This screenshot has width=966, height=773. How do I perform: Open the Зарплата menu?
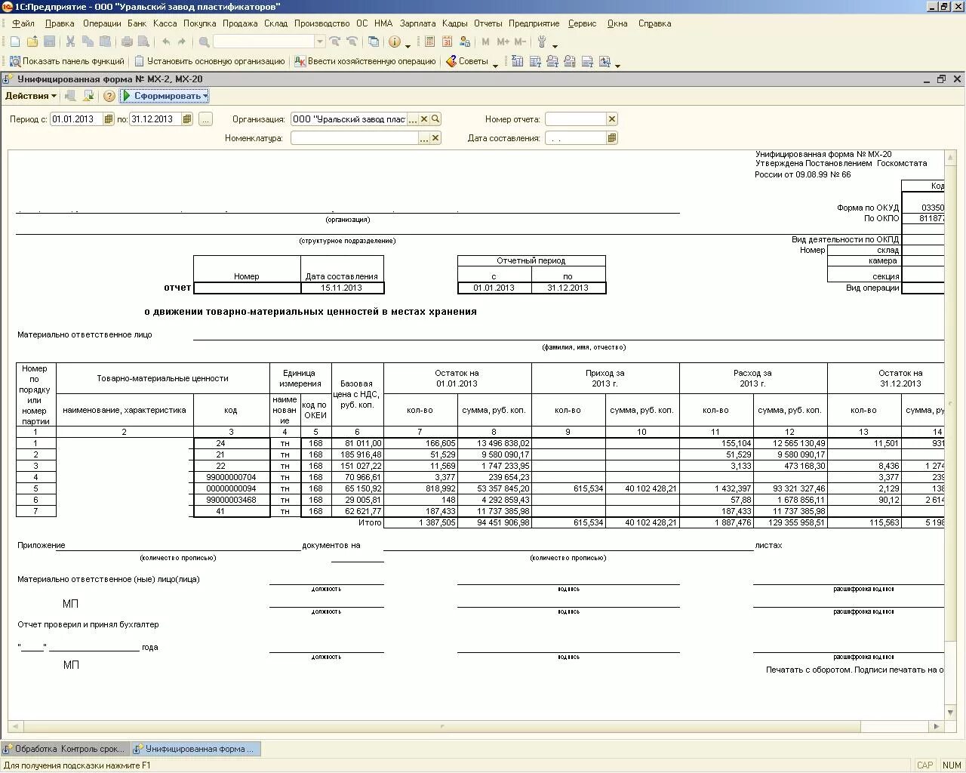(x=418, y=23)
